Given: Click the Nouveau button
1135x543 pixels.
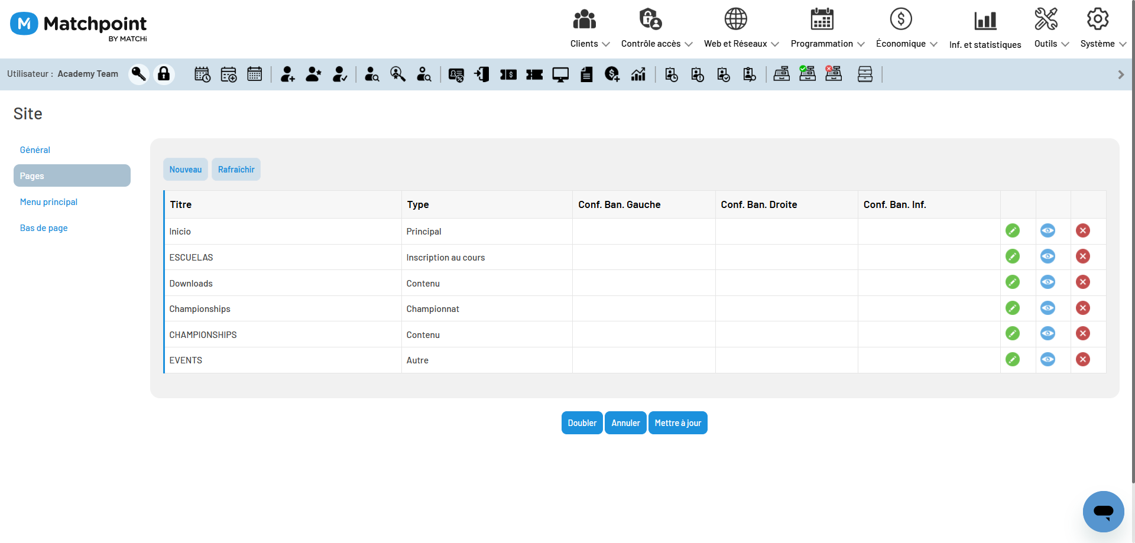Looking at the screenshot, I should coord(186,170).
